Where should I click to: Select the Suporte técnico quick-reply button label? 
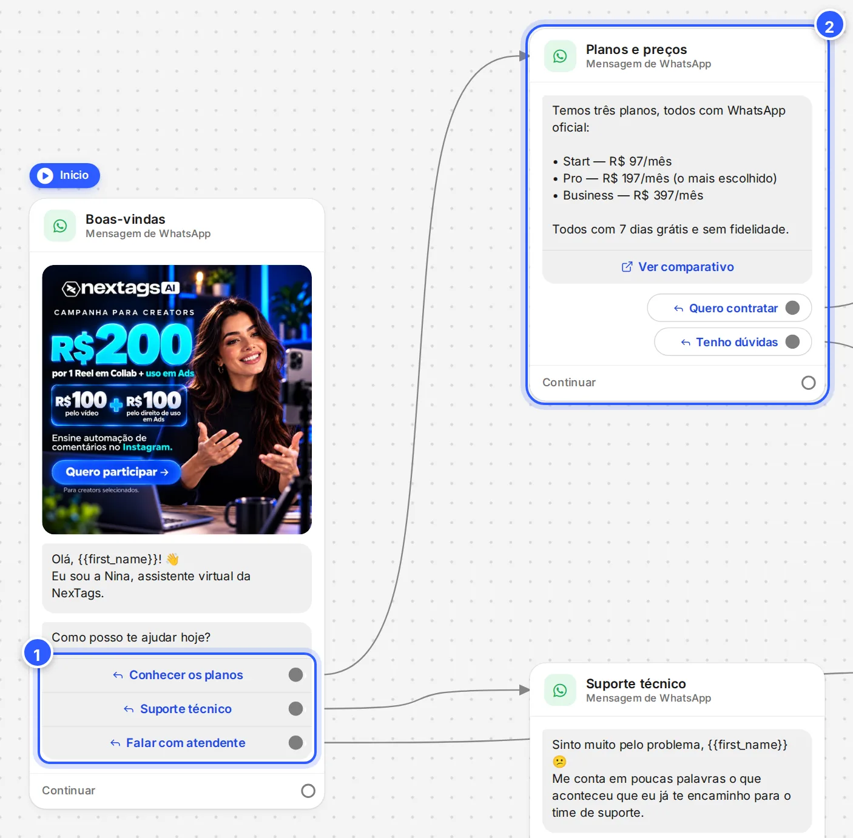tap(186, 709)
